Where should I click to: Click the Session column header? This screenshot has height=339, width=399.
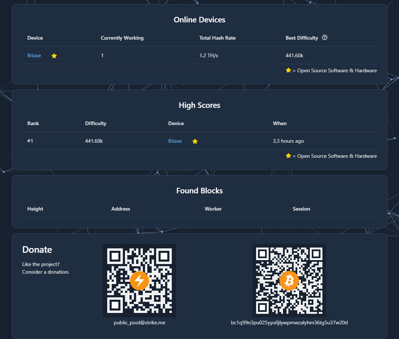tap(301, 209)
